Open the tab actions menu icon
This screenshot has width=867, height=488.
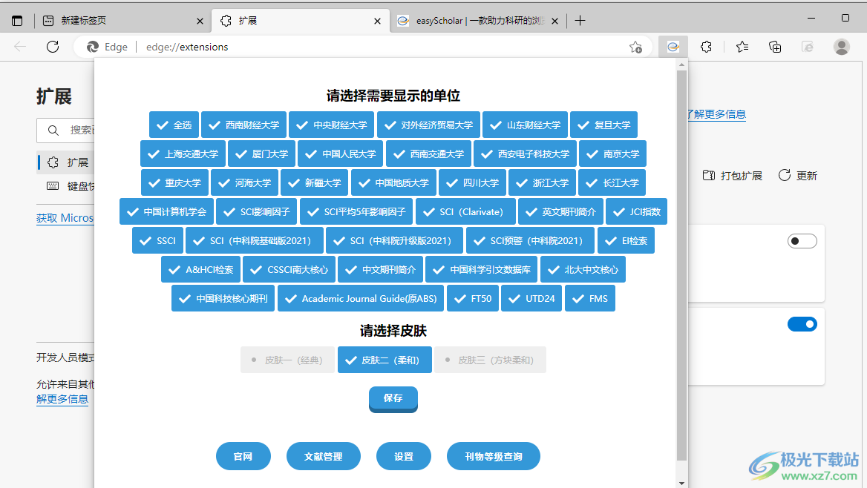(17, 21)
